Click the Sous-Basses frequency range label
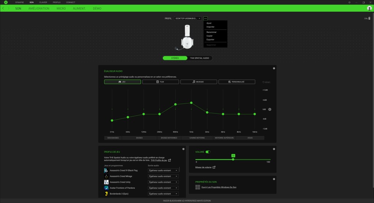The width and height of the screenshot is (374, 203). coord(113,138)
